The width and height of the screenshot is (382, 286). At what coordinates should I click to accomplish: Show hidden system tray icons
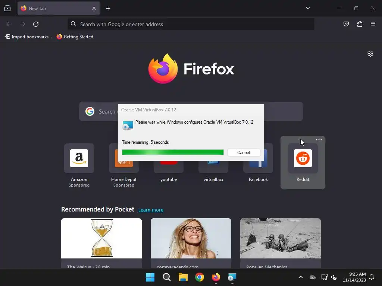pos(301,277)
